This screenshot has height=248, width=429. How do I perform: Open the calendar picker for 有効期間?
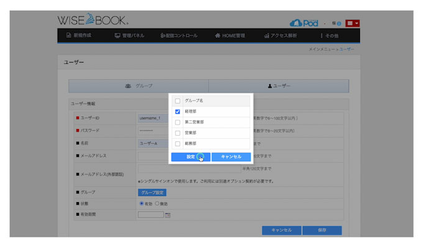pyautogui.click(x=168, y=215)
